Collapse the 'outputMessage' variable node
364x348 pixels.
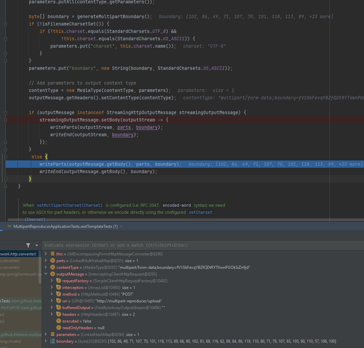click(x=46, y=274)
